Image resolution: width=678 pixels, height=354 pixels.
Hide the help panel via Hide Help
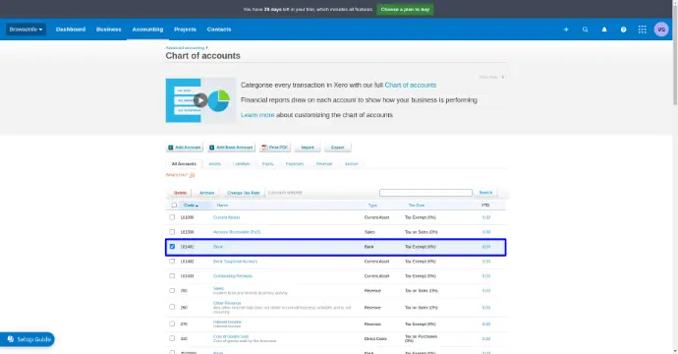point(491,77)
